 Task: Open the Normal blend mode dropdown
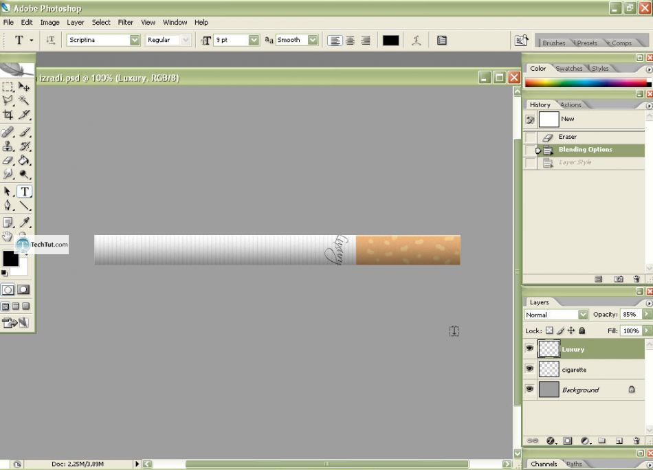coord(583,315)
